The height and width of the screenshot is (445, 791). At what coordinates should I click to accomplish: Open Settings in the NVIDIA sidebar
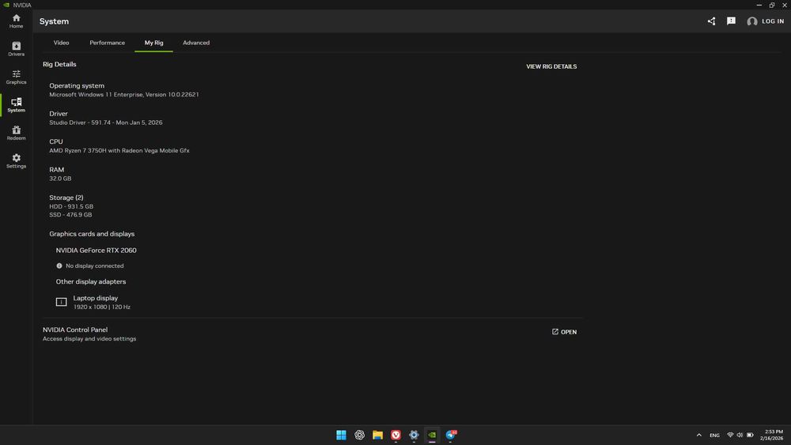coord(16,160)
